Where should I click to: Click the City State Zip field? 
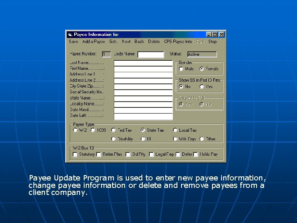pos(143,87)
